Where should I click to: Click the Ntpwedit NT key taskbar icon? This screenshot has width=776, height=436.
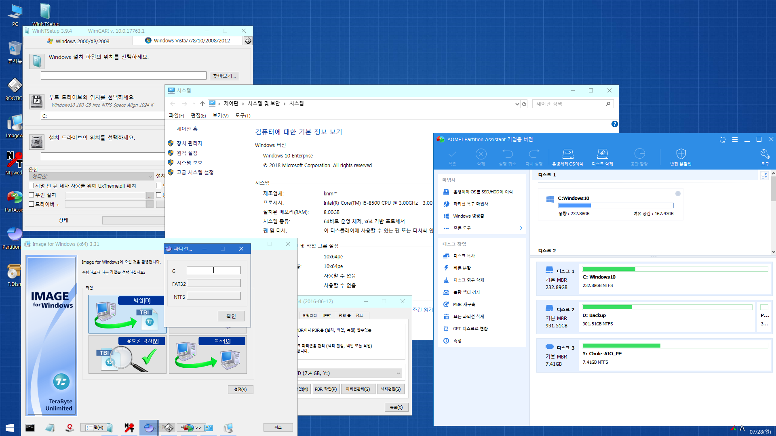[129, 428]
